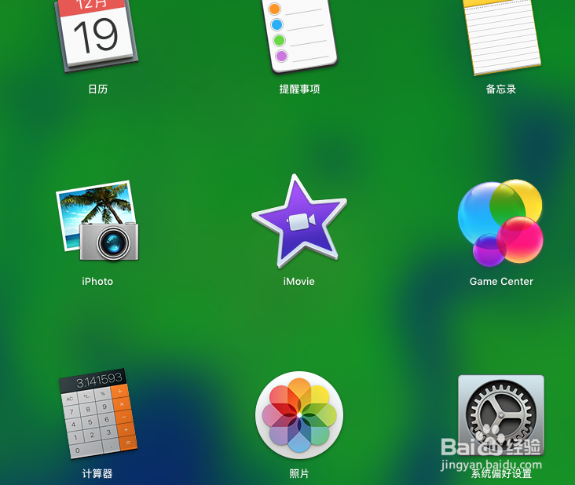Click the 提醒事项 label
This screenshot has width=575, height=485.
click(299, 89)
